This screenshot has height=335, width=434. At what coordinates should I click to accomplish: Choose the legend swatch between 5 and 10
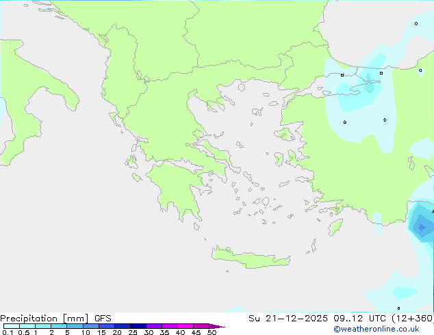click(75, 326)
